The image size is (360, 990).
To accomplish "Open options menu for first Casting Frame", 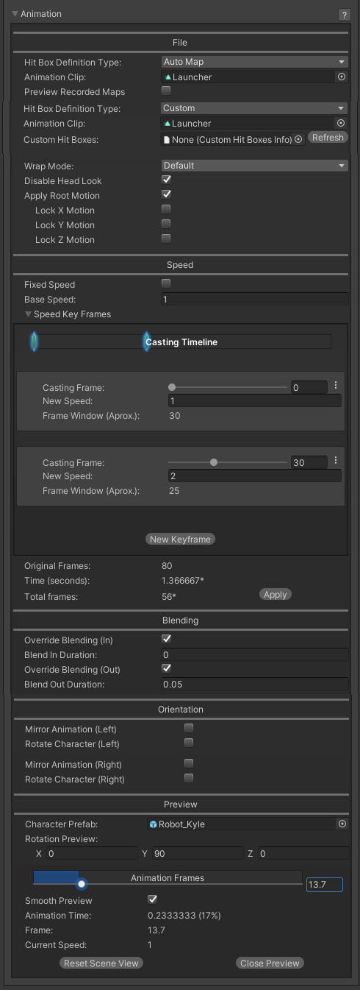I will tap(336, 385).
